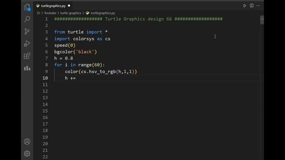Open the Run and Debug view icon

[x=27, y=44]
